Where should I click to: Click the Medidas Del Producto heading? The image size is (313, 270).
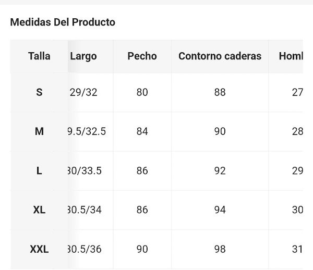(x=63, y=22)
